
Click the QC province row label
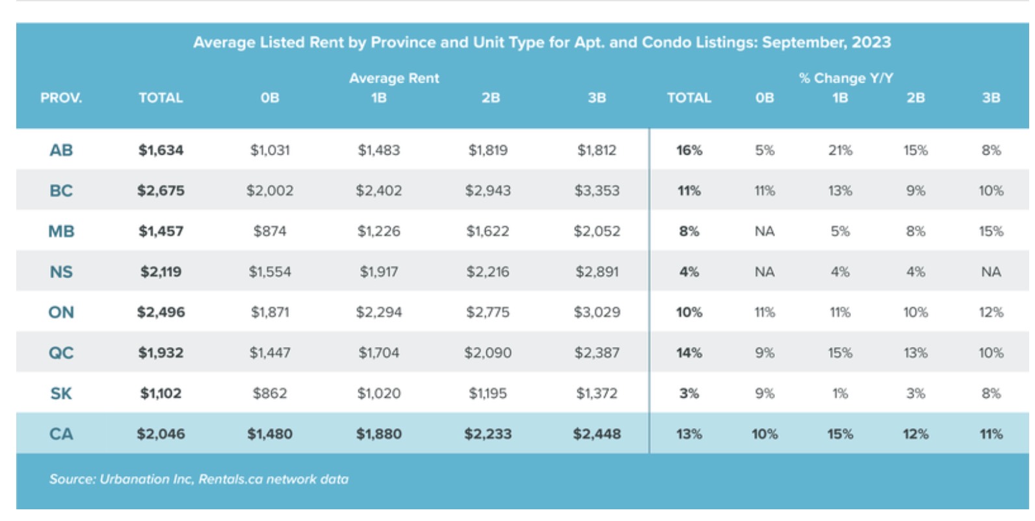(x=61, y=353)
